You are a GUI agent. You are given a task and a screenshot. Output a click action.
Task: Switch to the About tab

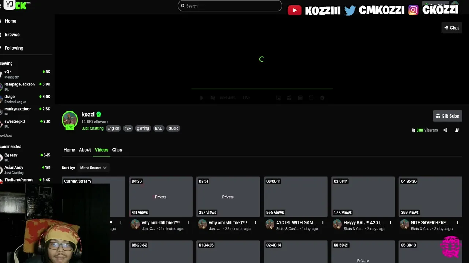[85, 150]
